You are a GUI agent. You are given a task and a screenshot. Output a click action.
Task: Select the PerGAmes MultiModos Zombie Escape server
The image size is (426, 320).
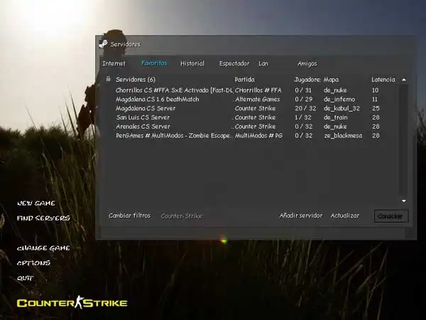(x=174, y=135)
